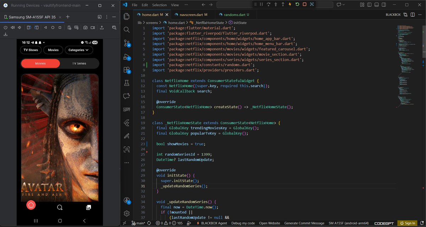Click Generate Commit Message in status bar
The height and width of the screenshot is (227, 426).
(x=304, y=223)
